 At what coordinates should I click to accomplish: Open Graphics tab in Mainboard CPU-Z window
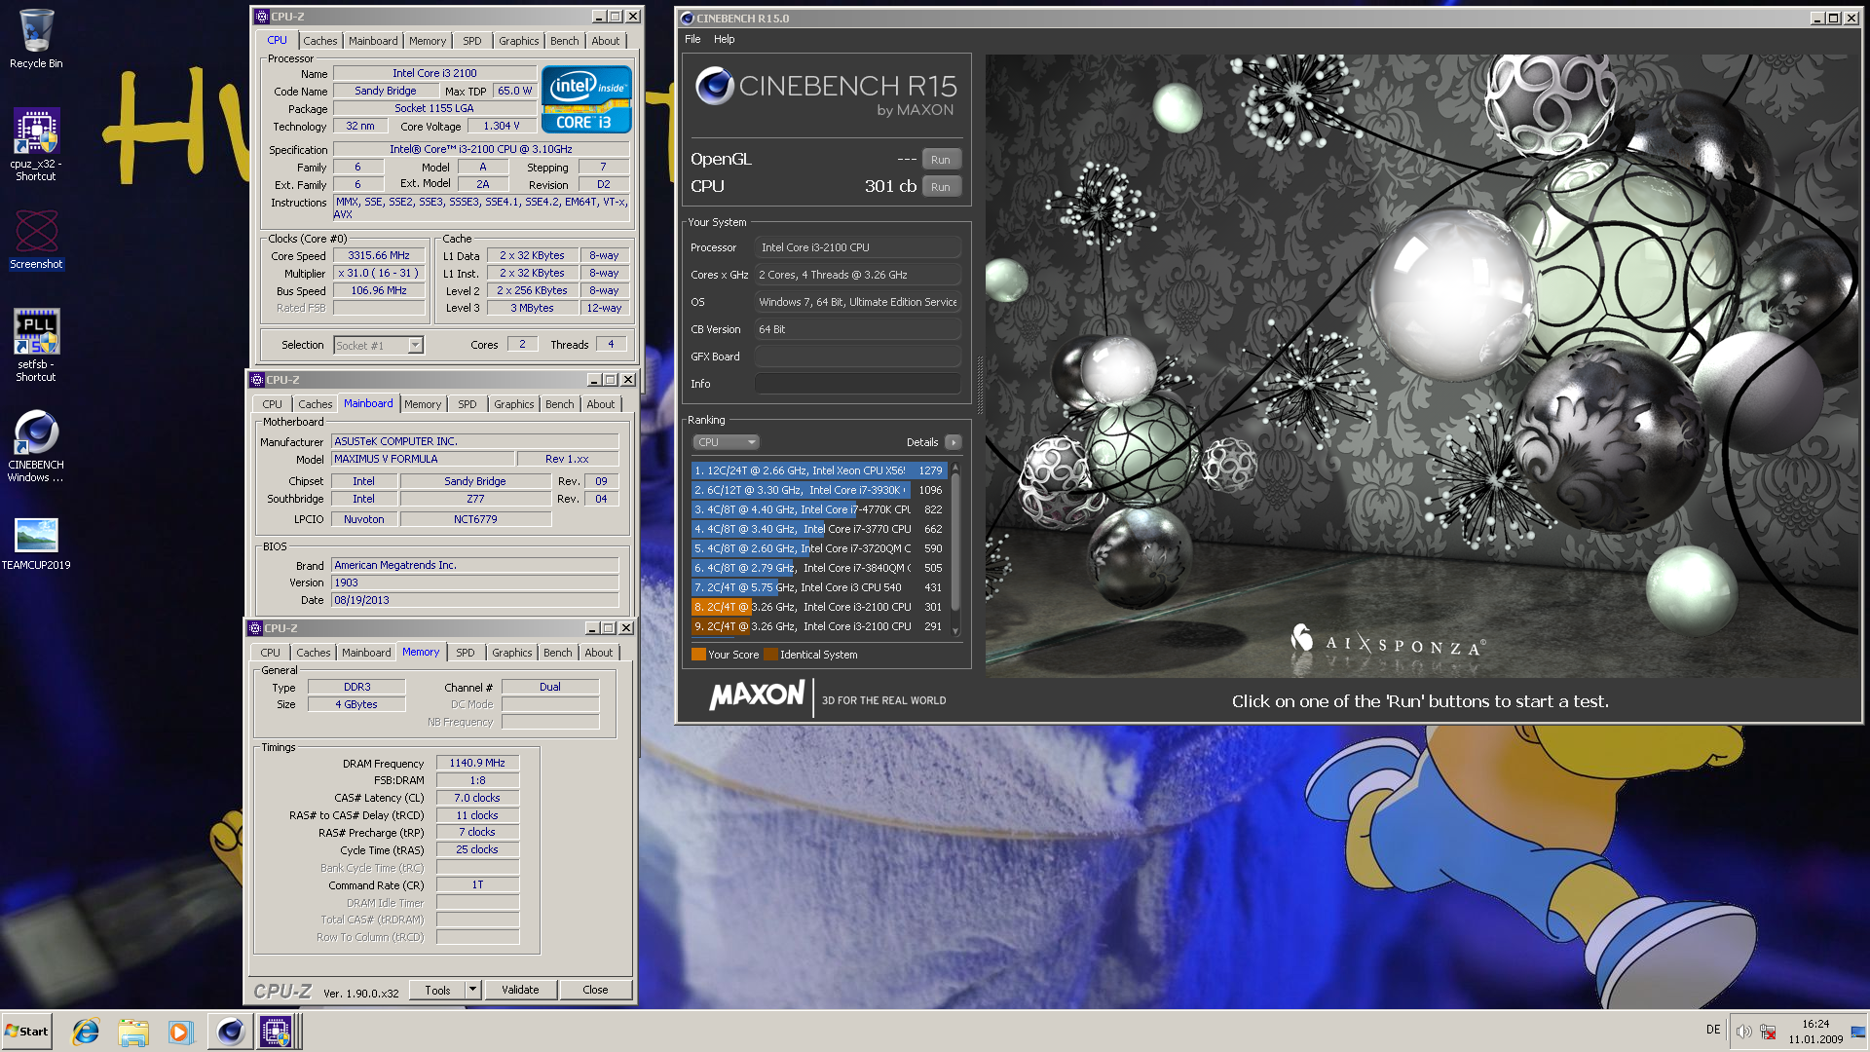pos(513,404)
